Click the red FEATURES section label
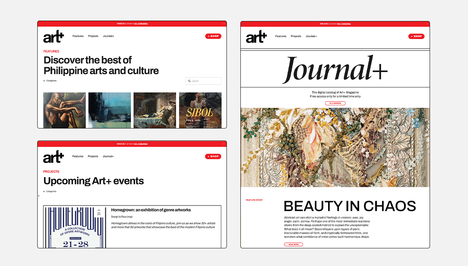The width and height of the screenshot is (468, 266). (x=51, y=51)
